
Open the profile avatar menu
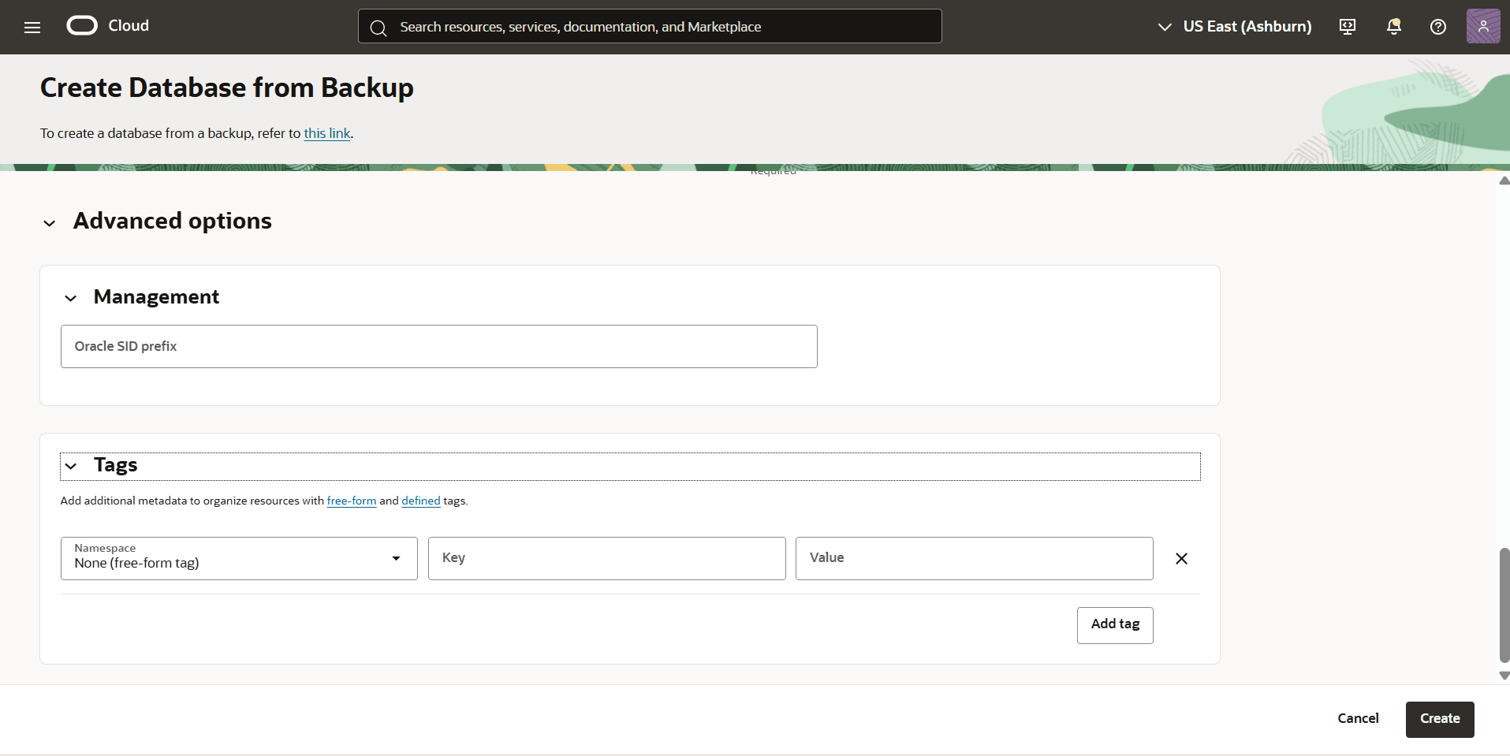coord(1483,26)
